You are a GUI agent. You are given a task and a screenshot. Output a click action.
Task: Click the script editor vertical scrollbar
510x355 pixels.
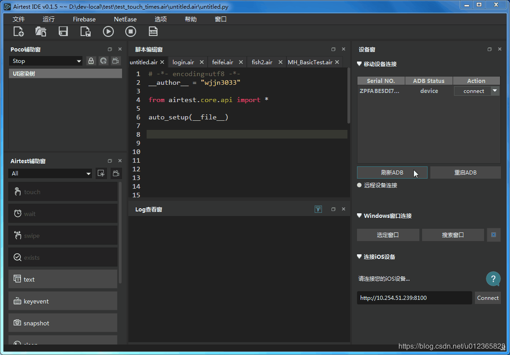(349, 96)
